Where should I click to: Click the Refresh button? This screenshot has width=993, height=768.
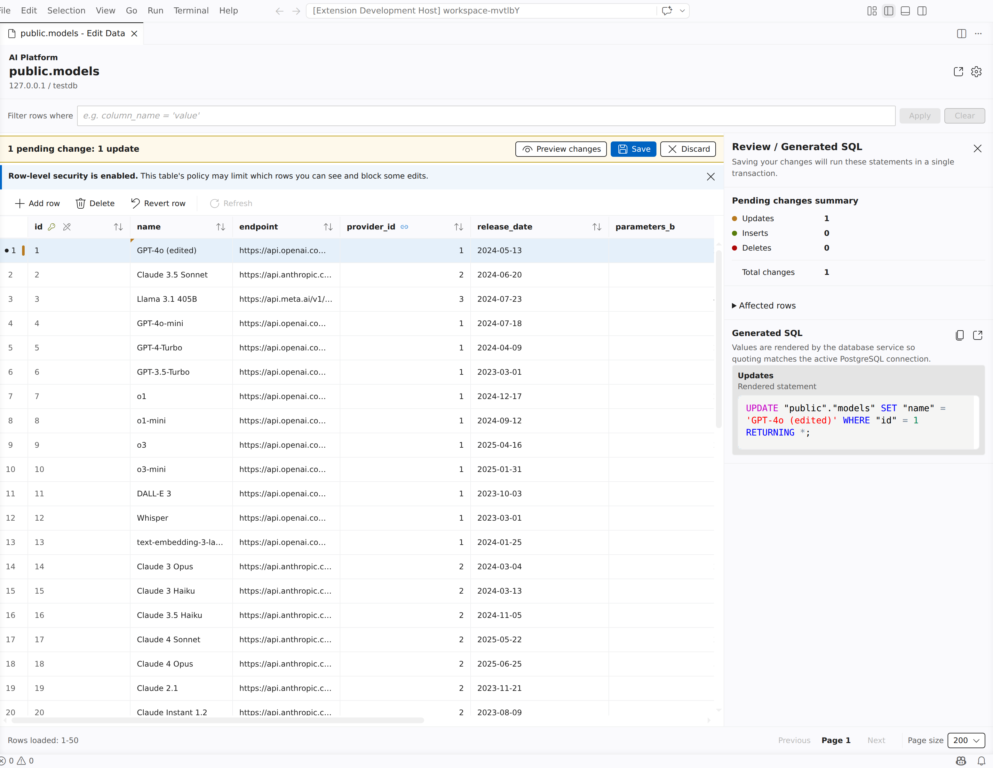coord(231,203)
